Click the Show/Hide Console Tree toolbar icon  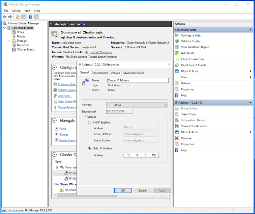click(x=23, y=17)
